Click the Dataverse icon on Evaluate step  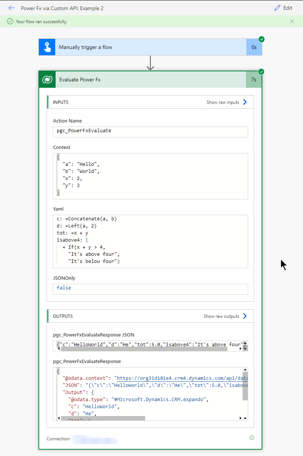click(47, 80)
